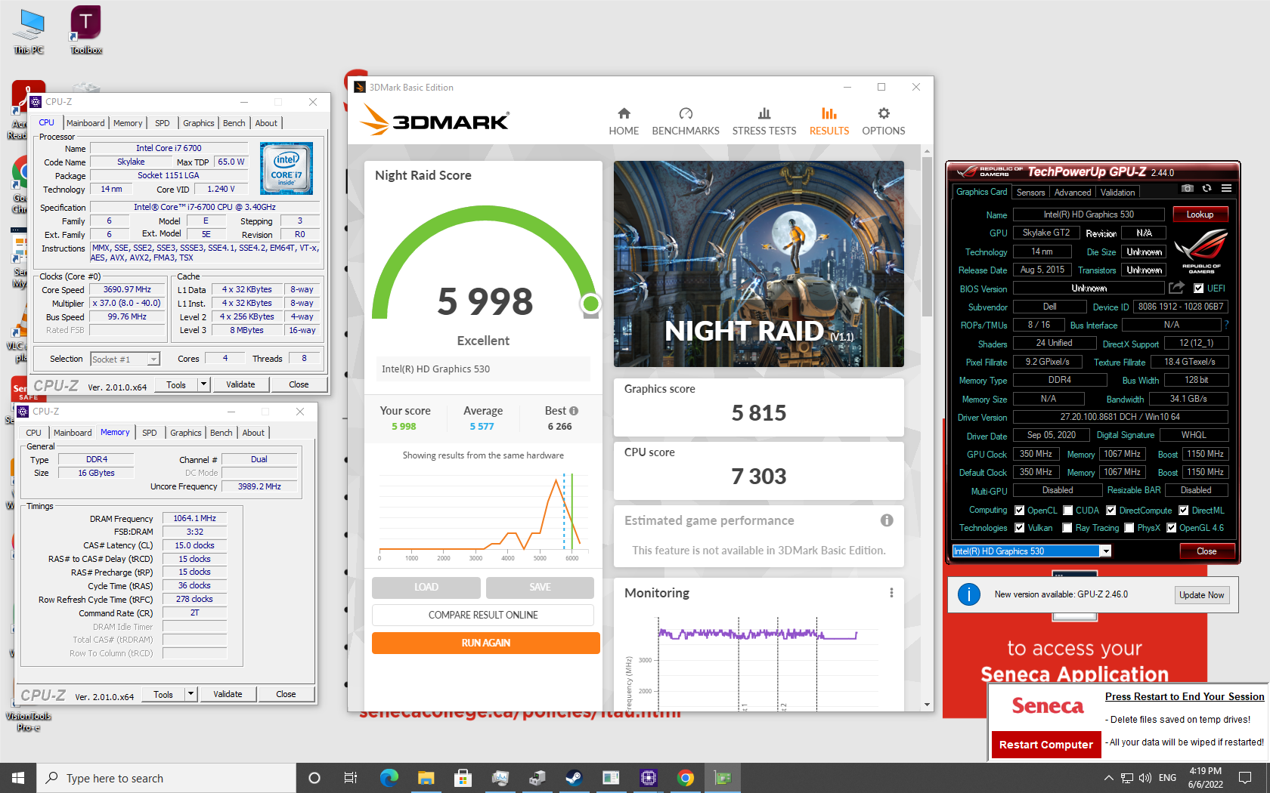1270x793 pixels.
Task: Click Compare Result Online
Action: point(483,615)
